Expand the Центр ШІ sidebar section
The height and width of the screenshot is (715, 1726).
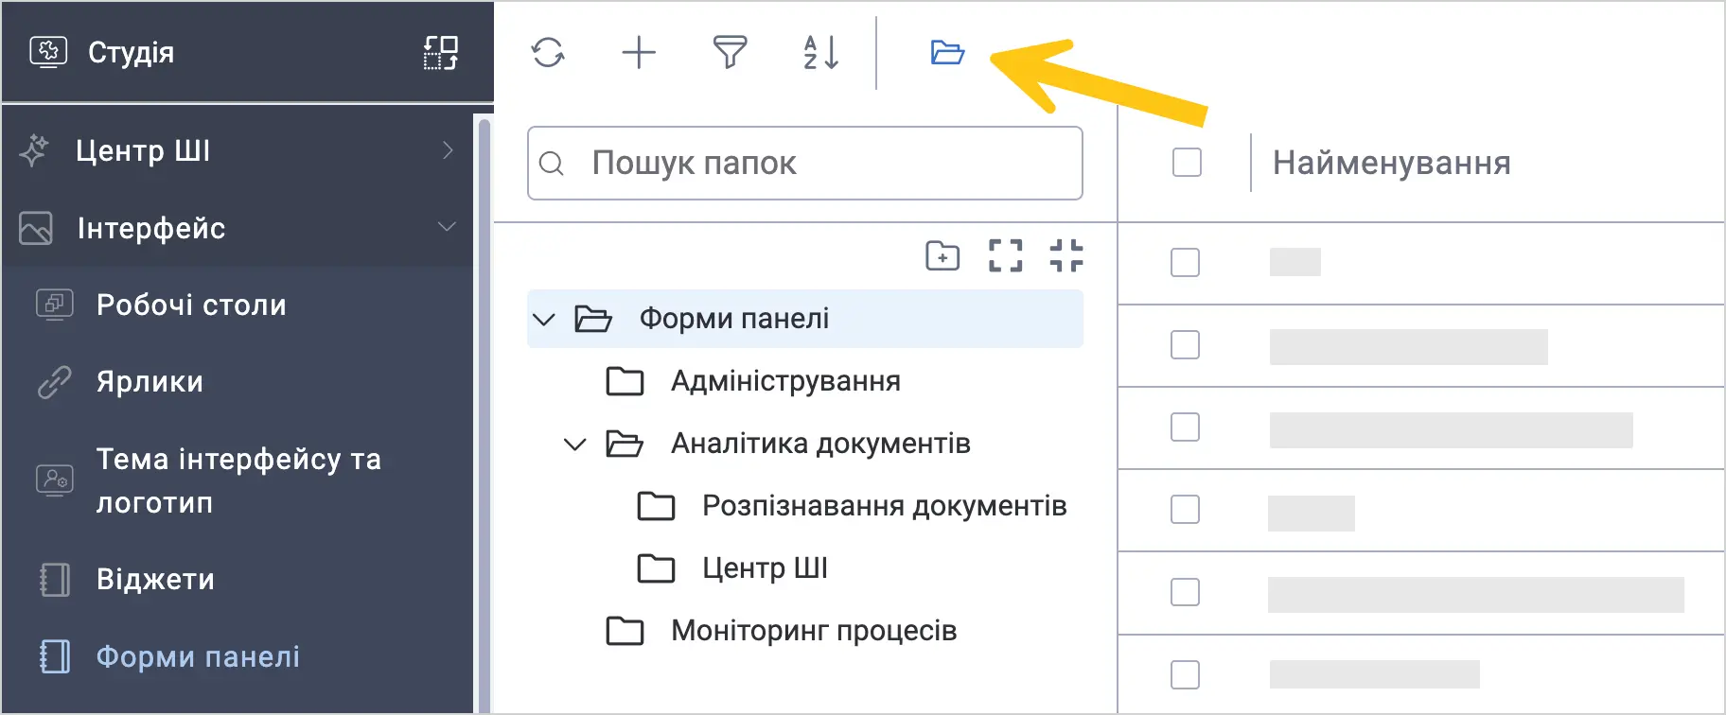237,150
